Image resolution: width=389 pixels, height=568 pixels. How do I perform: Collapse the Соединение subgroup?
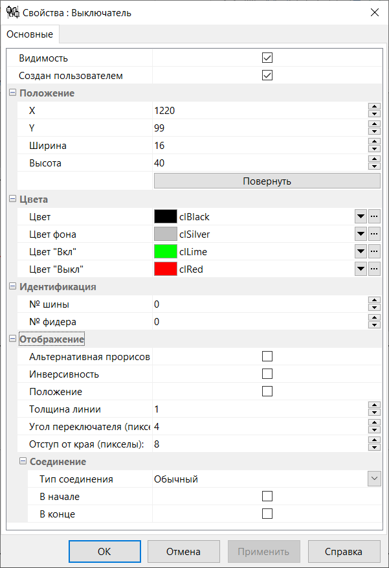coord(23,461)
